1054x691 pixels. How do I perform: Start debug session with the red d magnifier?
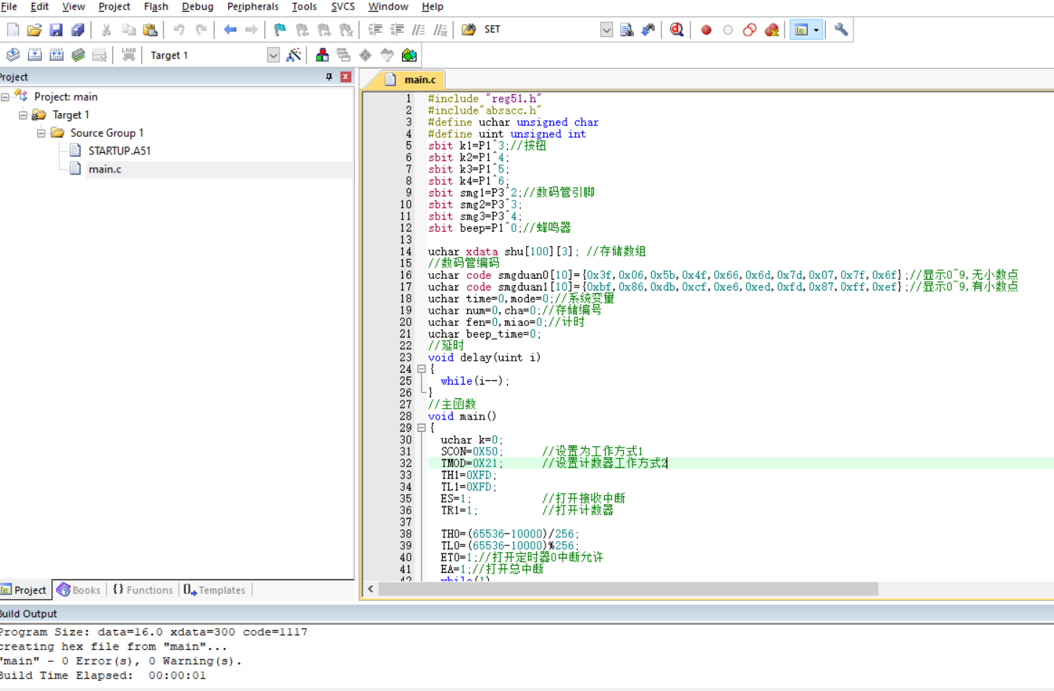point(677,30)
